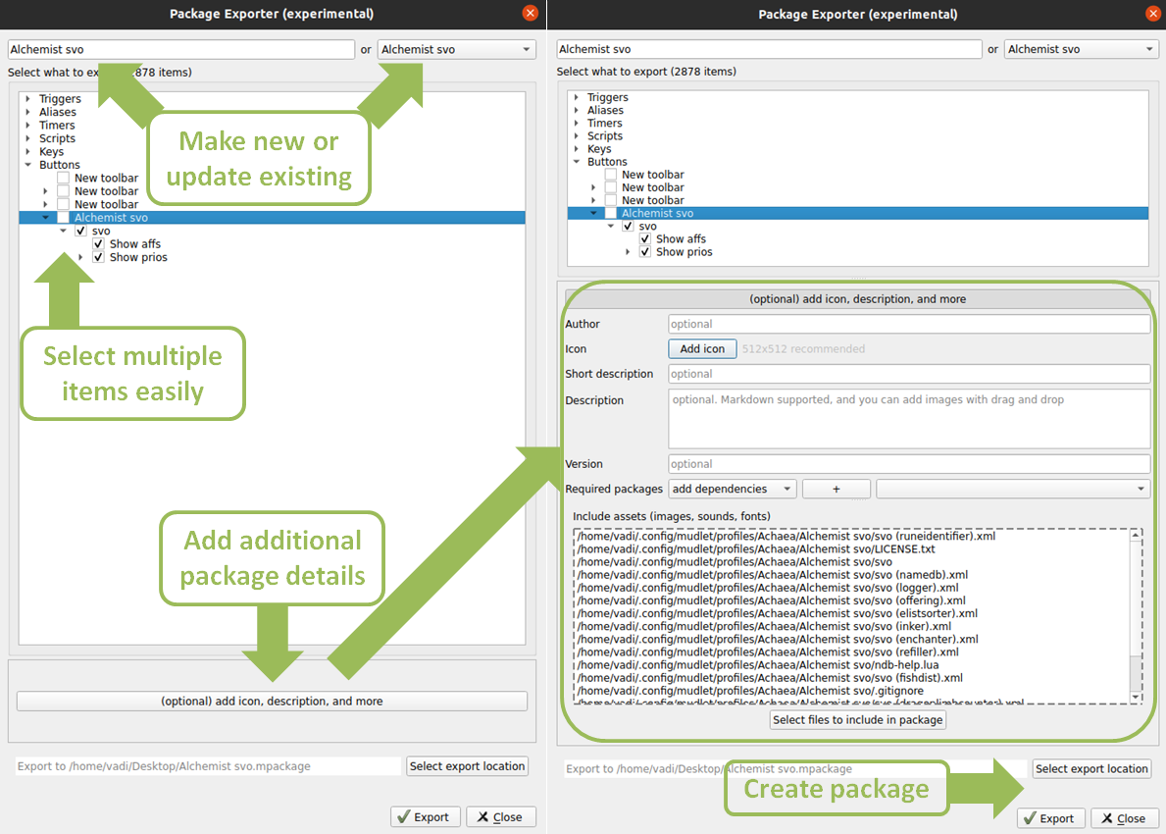
Task: Click the Export button
Action: click(x=1050, y=817)
